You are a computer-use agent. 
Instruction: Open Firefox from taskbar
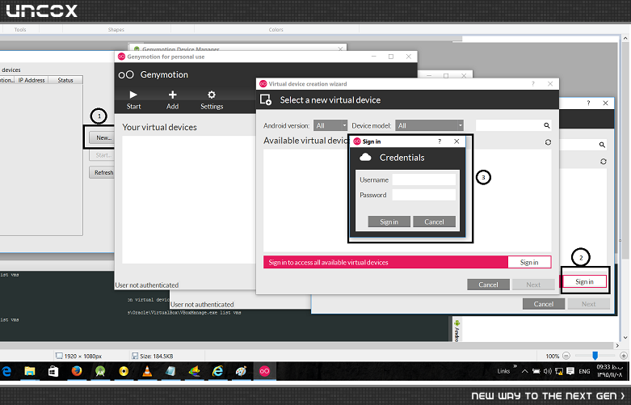click(77, 371)
